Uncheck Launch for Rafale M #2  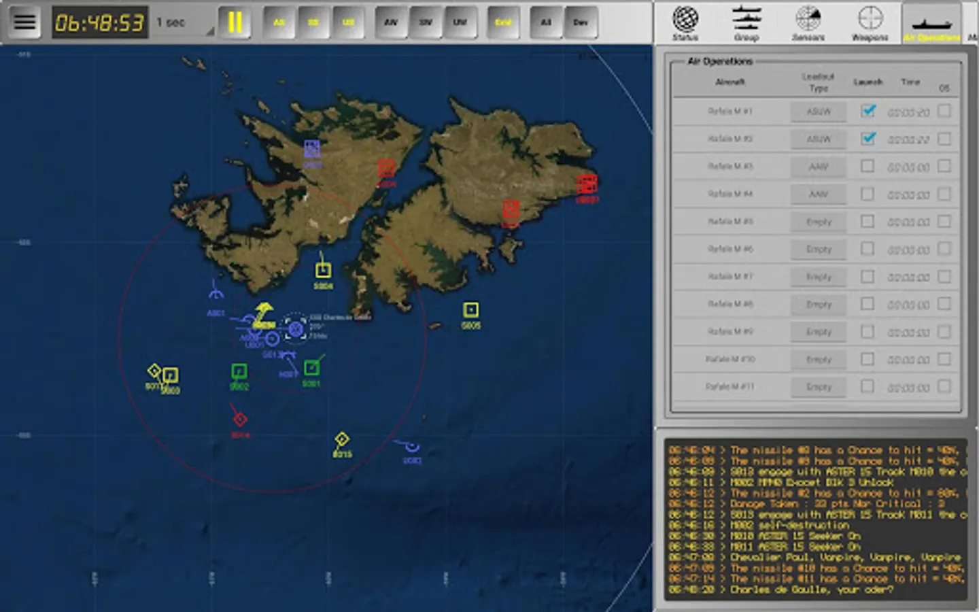pos(868,138)
